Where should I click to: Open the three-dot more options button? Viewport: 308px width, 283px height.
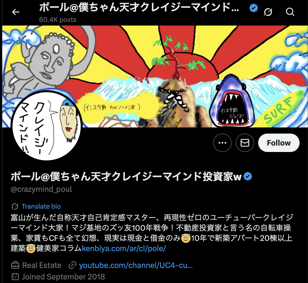click(x=222, y=143)
